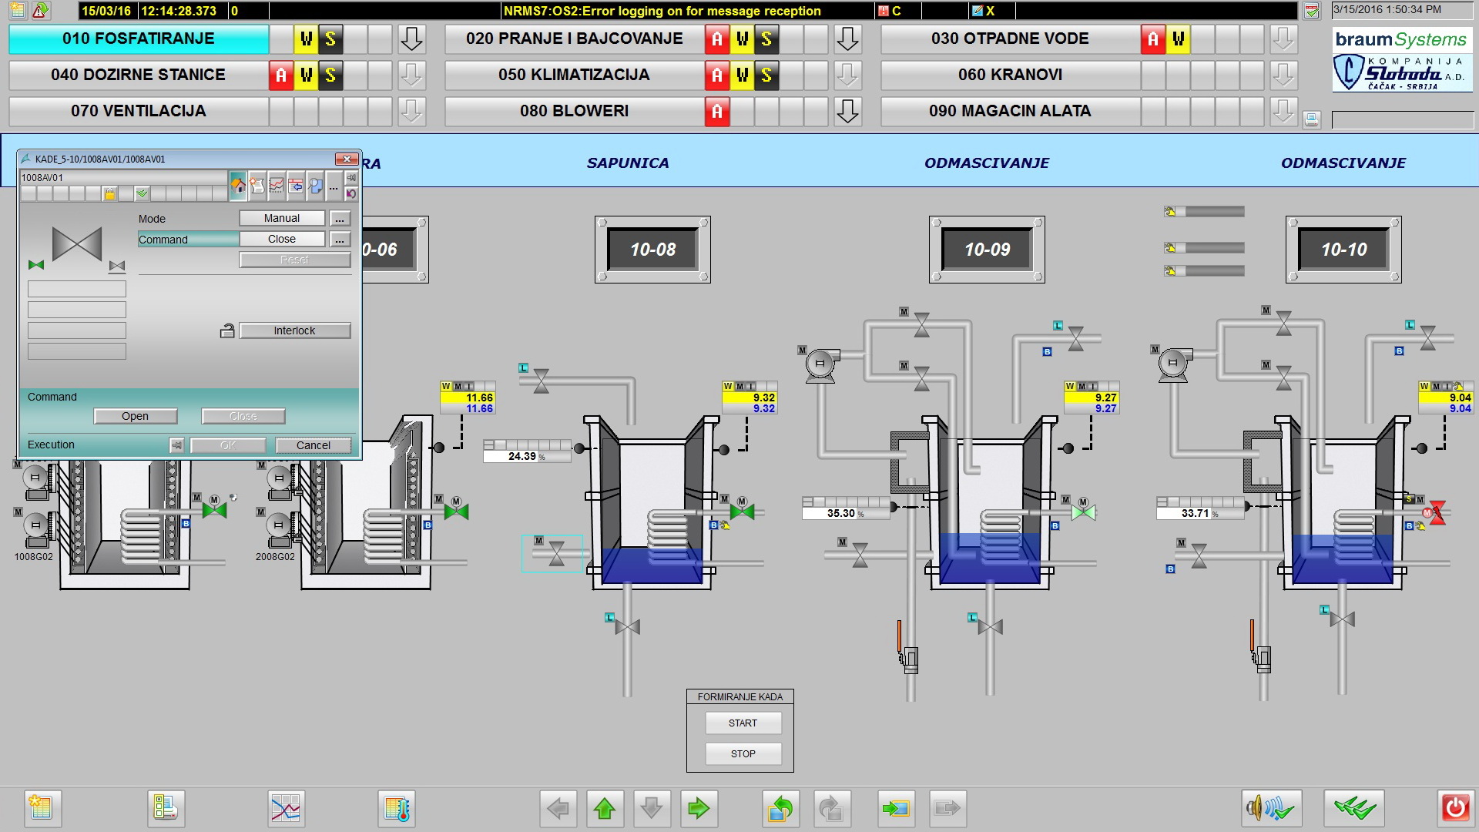
Task: Open the trend curves icon in bottom toolbar
Action: tap(286, 808)
